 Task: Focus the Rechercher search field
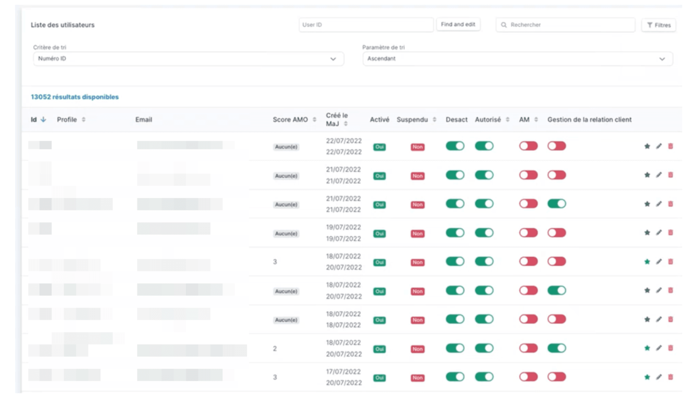pos(565,25)
